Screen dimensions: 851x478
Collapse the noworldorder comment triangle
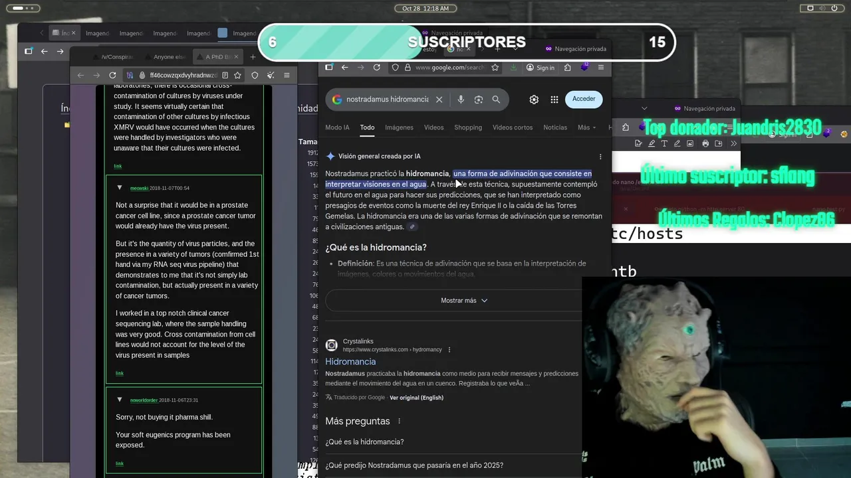tap(120, 400)
